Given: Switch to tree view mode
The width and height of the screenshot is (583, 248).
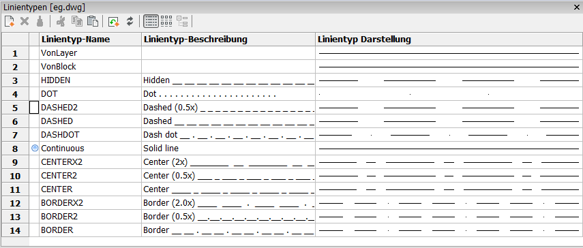Looking at the screenshot, I should pyautogui.click(x=182, y=21).
